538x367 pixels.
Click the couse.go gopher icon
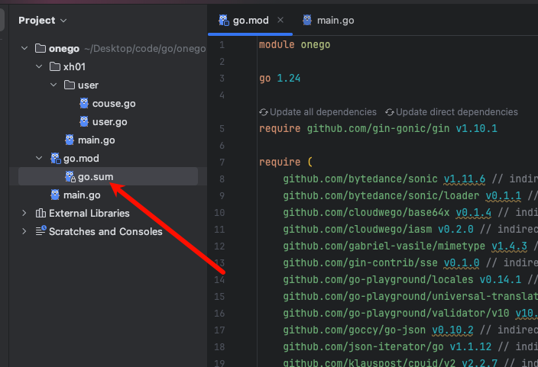tap(84, 103)
